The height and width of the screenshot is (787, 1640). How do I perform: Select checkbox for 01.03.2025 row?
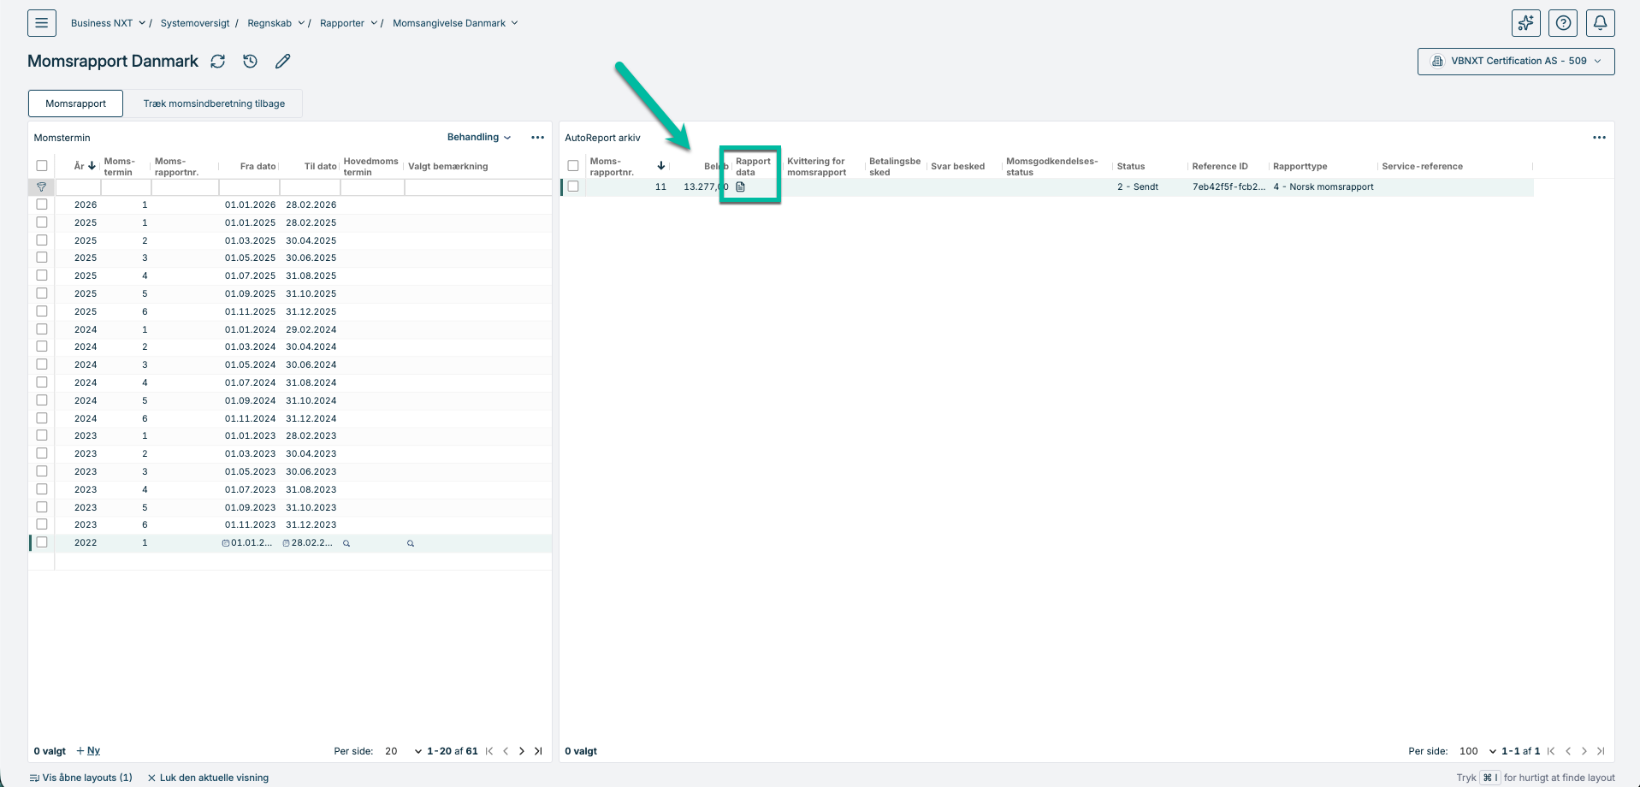point(42,240)
